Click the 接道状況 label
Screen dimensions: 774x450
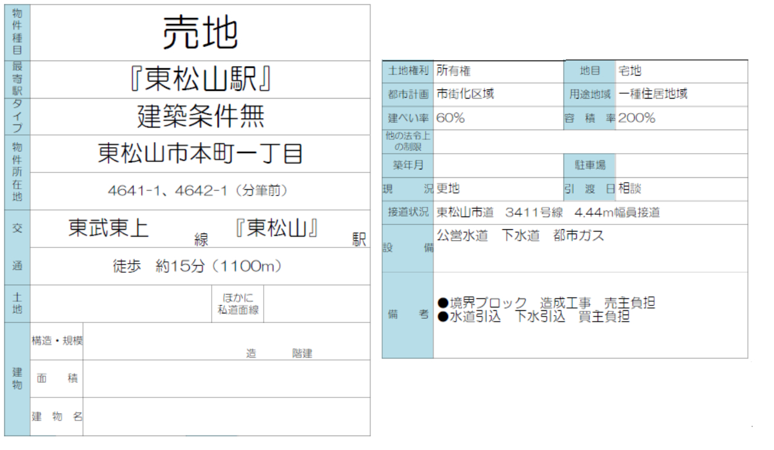point(408,212)
